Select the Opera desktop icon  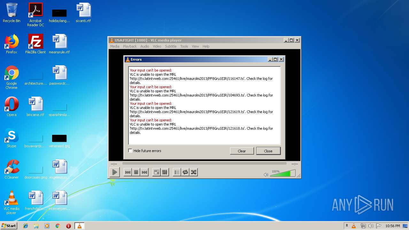coord(12,106)
